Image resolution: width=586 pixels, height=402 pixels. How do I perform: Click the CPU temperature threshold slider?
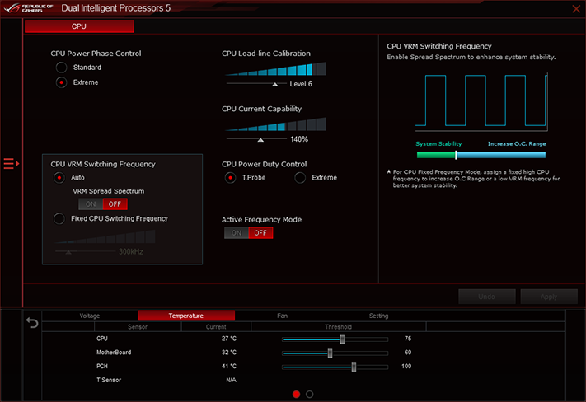335,339
